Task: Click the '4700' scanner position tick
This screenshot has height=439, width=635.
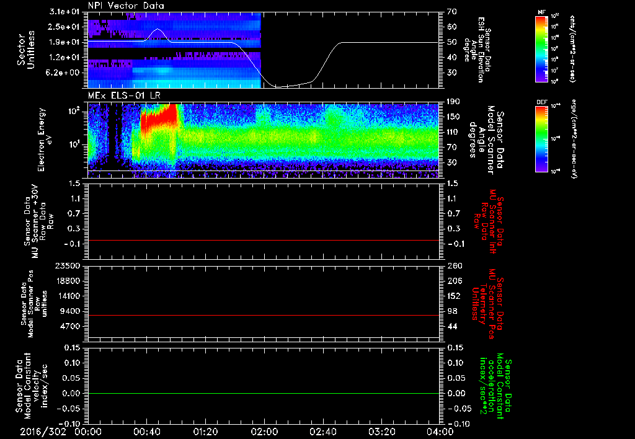Action: (70, 326)
